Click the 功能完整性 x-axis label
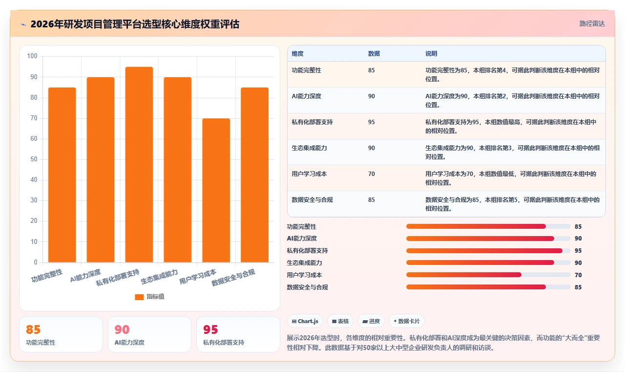Screen dimensions: 625x372 point(47,276)
